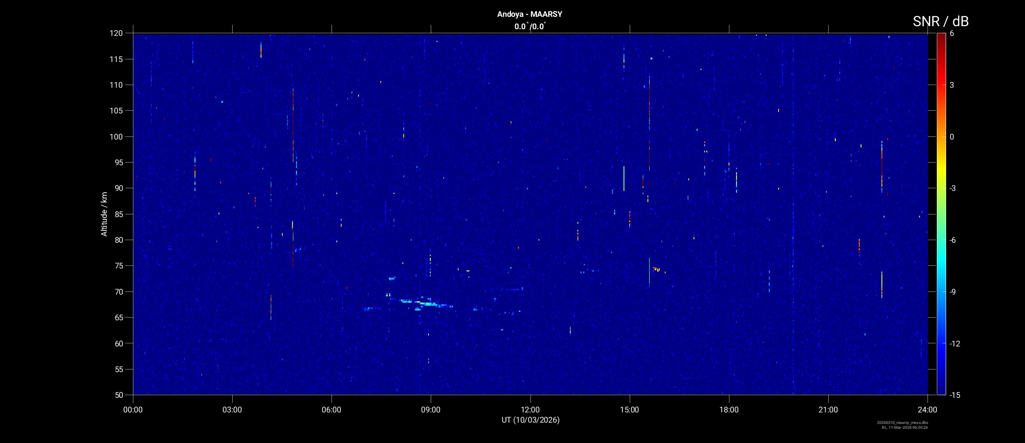Click the -15 label on the colorbar
This screenshot has width=1025, height=443.
955,395
